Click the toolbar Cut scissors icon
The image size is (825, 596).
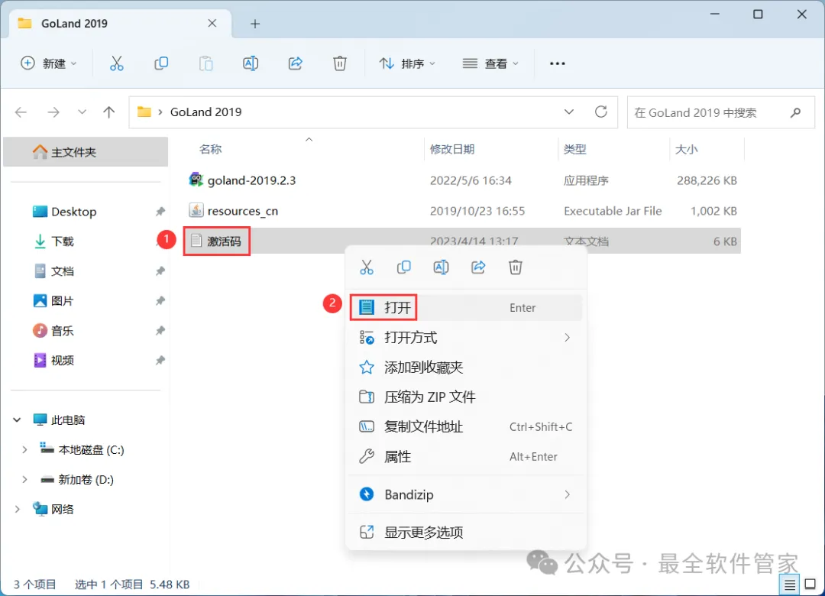click(x=116, y=63)
